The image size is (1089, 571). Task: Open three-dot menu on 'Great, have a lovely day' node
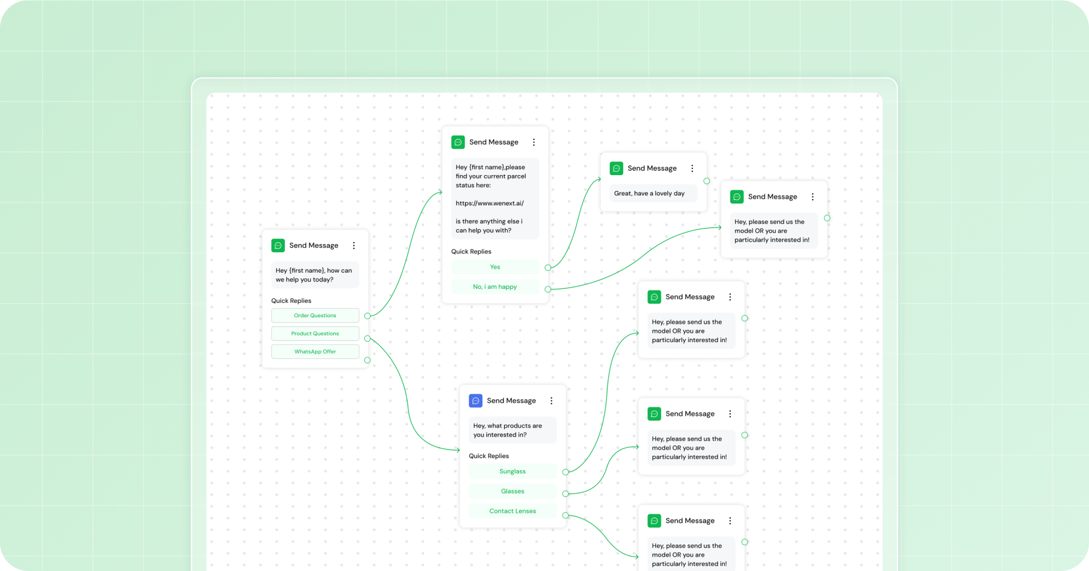[692, 168]
